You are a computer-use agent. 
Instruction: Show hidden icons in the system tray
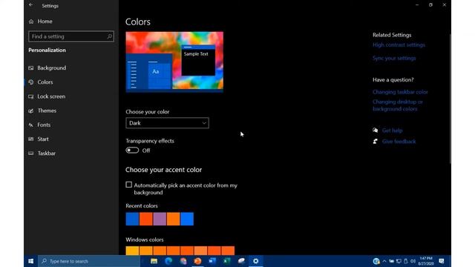pyautogui.click(x=384, y=261)
